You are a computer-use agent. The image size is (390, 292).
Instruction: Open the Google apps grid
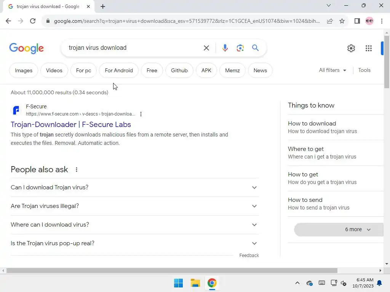coord(369,48)
